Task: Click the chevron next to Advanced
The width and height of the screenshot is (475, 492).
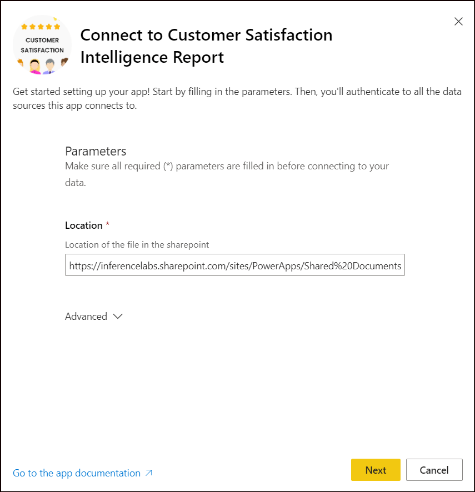Action: click(118, 317)
